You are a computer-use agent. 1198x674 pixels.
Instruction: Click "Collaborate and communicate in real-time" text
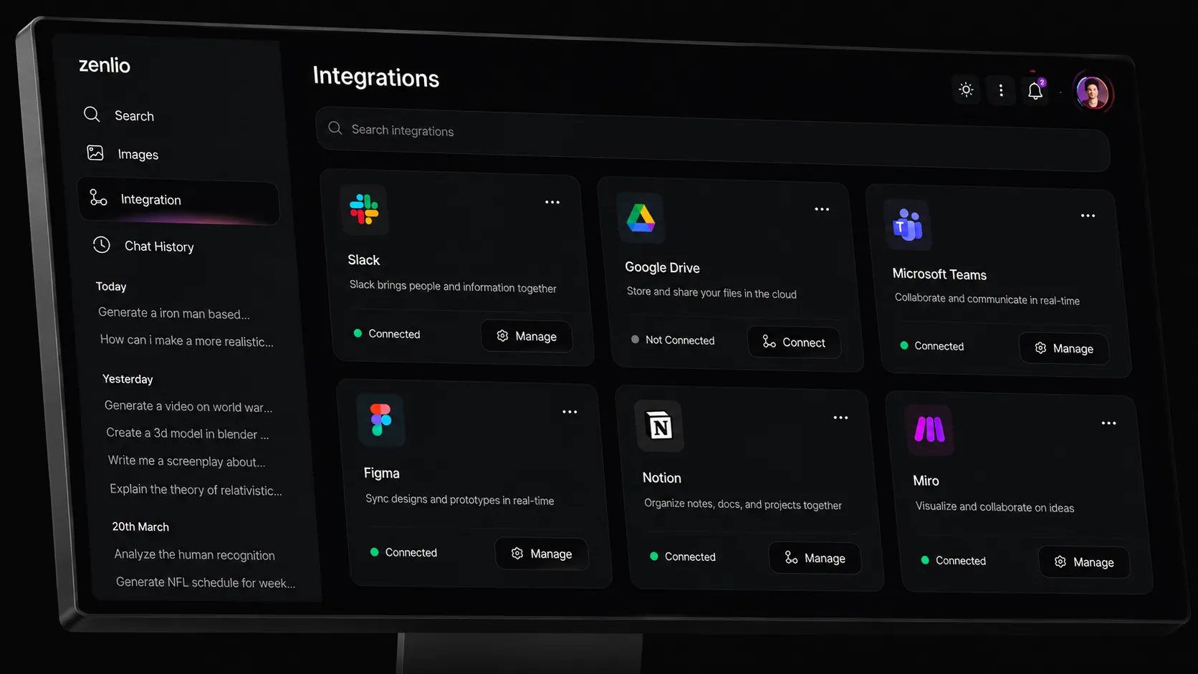point(987,299)
